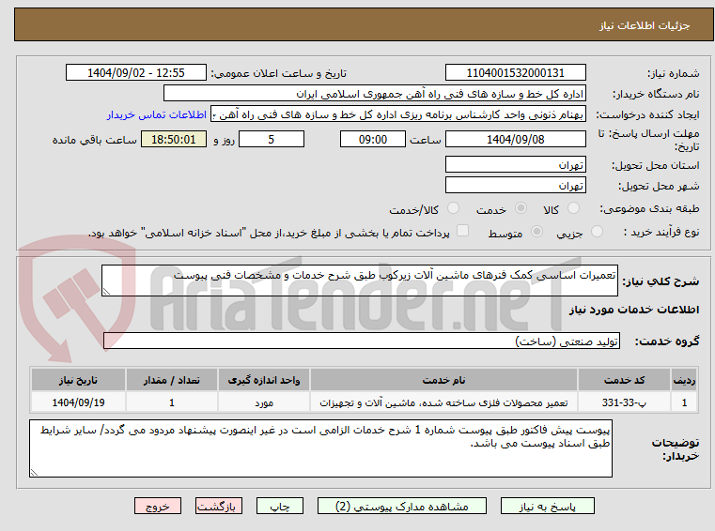The height and width of the screenshot is (531, 715).
Task: Click the بازگشت back button
Action: [x=218, y=506]
